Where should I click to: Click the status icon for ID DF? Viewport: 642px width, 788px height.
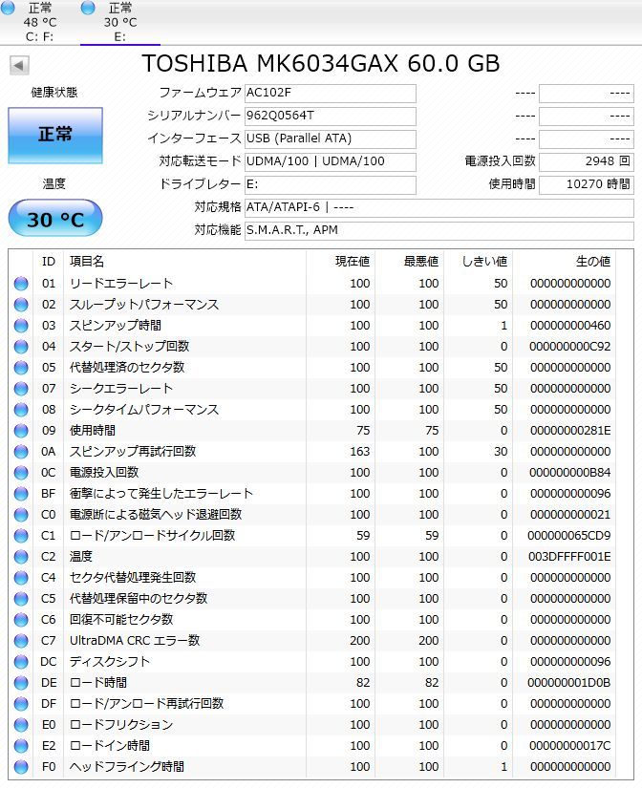pyautogui.click(x=21, y=704)
